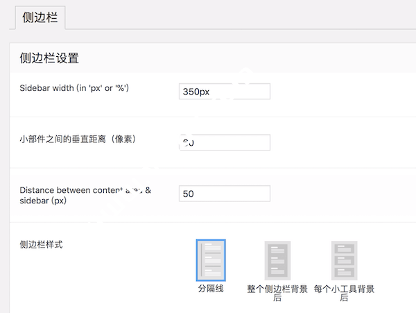
Task: Click the 侧边栏样式 label
Action: pyautogui.click(x=42, y=245)
